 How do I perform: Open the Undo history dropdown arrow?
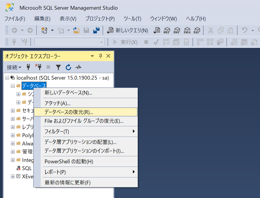pos(253,31)
